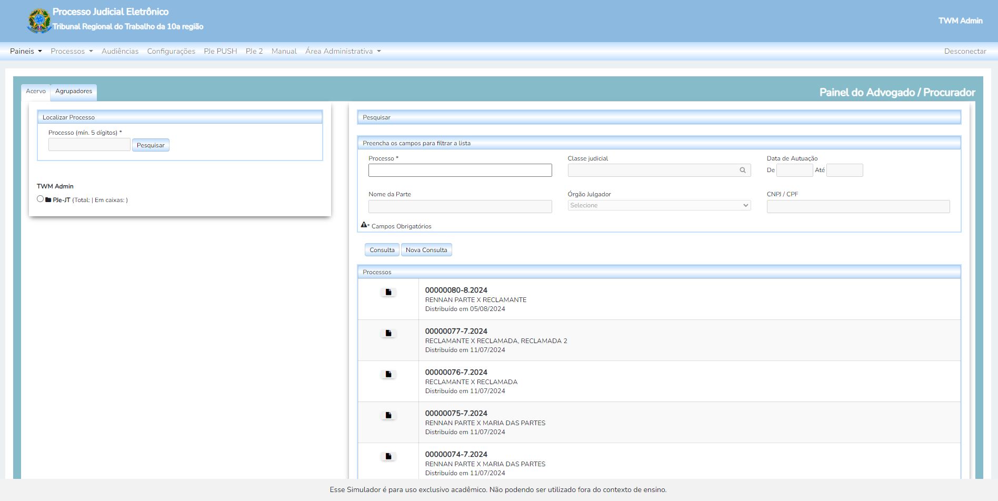Focus the Processo filter input field
The image size is (998, 501).
pyautogui.click(x=460, y=170)
